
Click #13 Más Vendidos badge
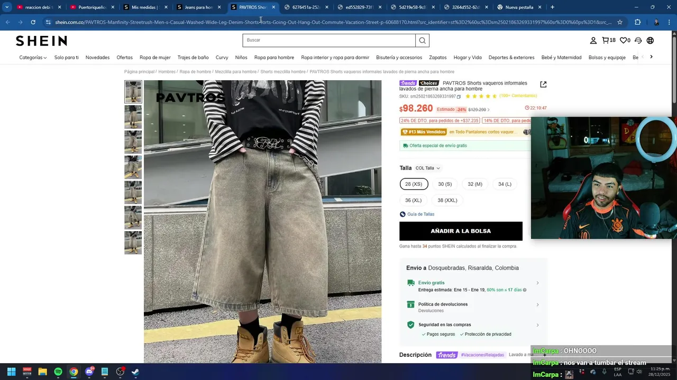(x=424, y=132)
